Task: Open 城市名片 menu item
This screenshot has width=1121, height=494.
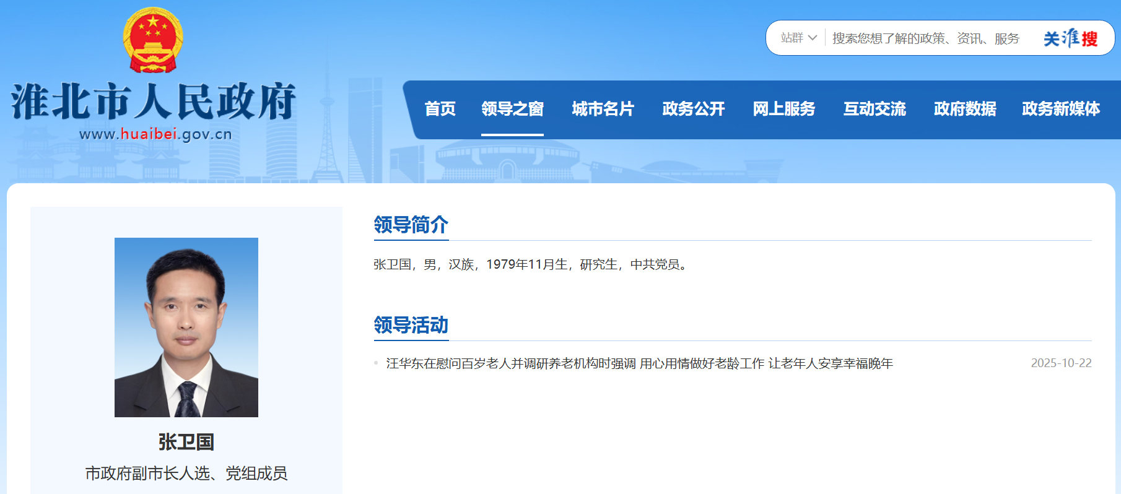Action: [603, 109]
